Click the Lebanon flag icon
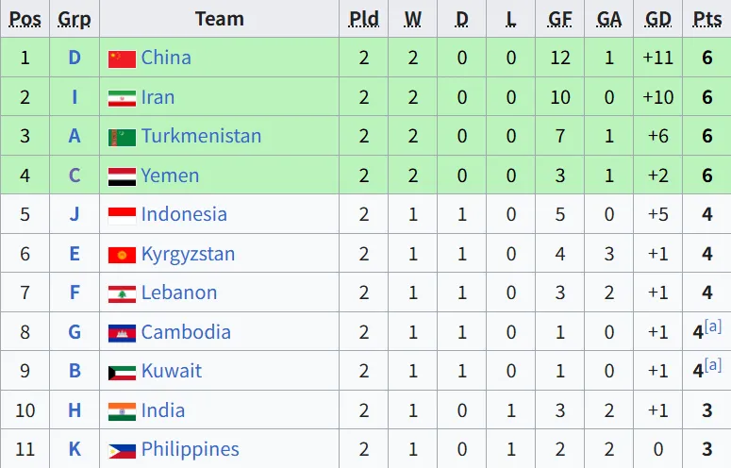This screenshot has height=468, width=731. click(122, 294)
